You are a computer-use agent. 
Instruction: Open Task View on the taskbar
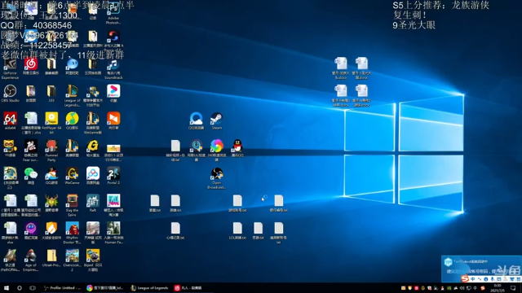pos(33,288)
